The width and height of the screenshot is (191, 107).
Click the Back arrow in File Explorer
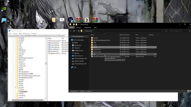71,31
